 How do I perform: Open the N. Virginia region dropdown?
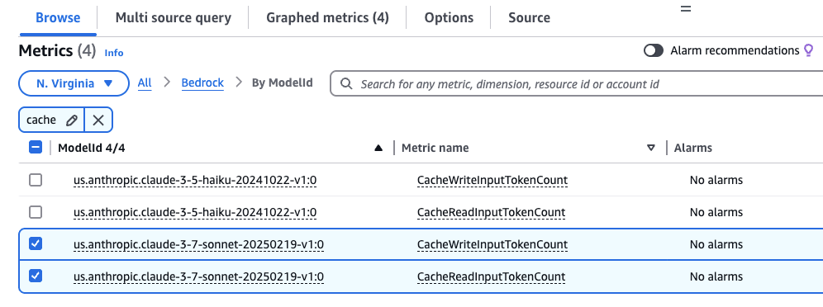[74, 83]
